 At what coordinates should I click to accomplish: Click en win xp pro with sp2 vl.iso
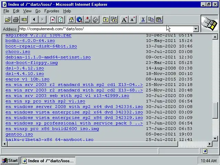coord(45,101)
